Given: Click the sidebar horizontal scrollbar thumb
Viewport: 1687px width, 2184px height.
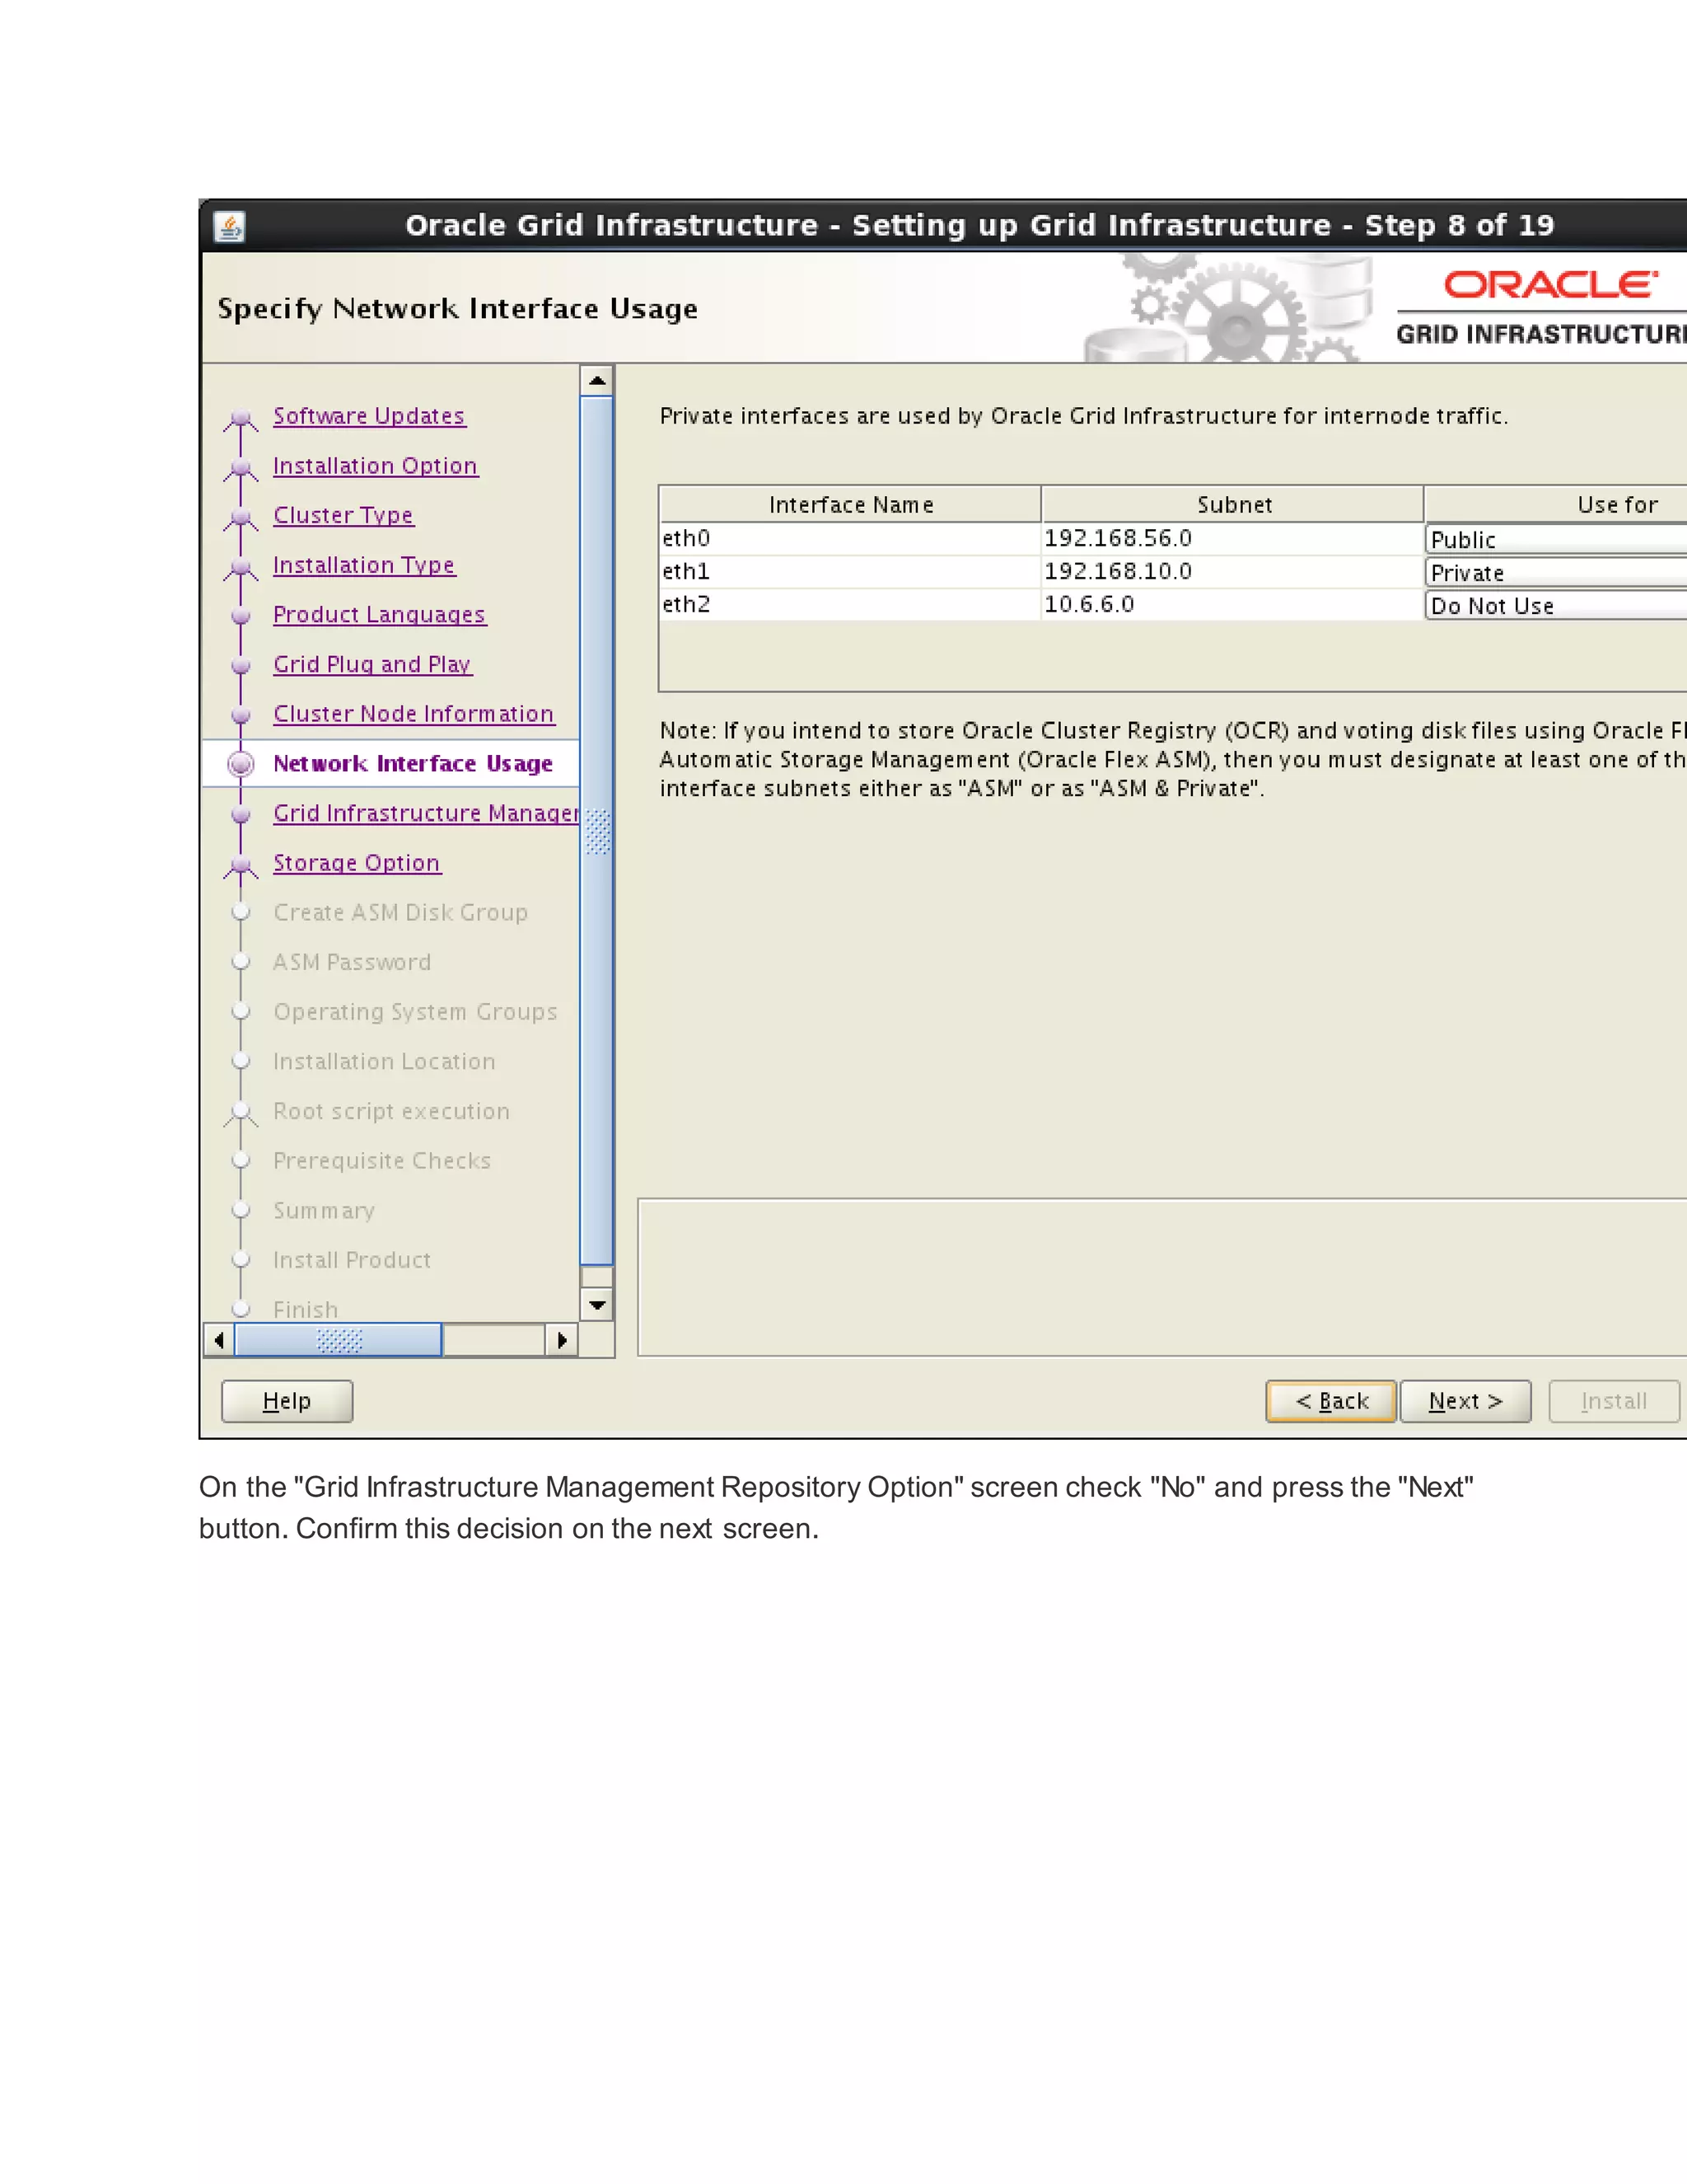Looking at the screenshot, I should tap(338, 1340).
